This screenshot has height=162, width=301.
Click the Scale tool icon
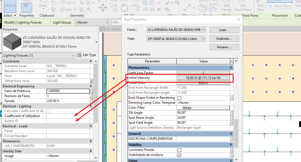(x=152, y=3)
